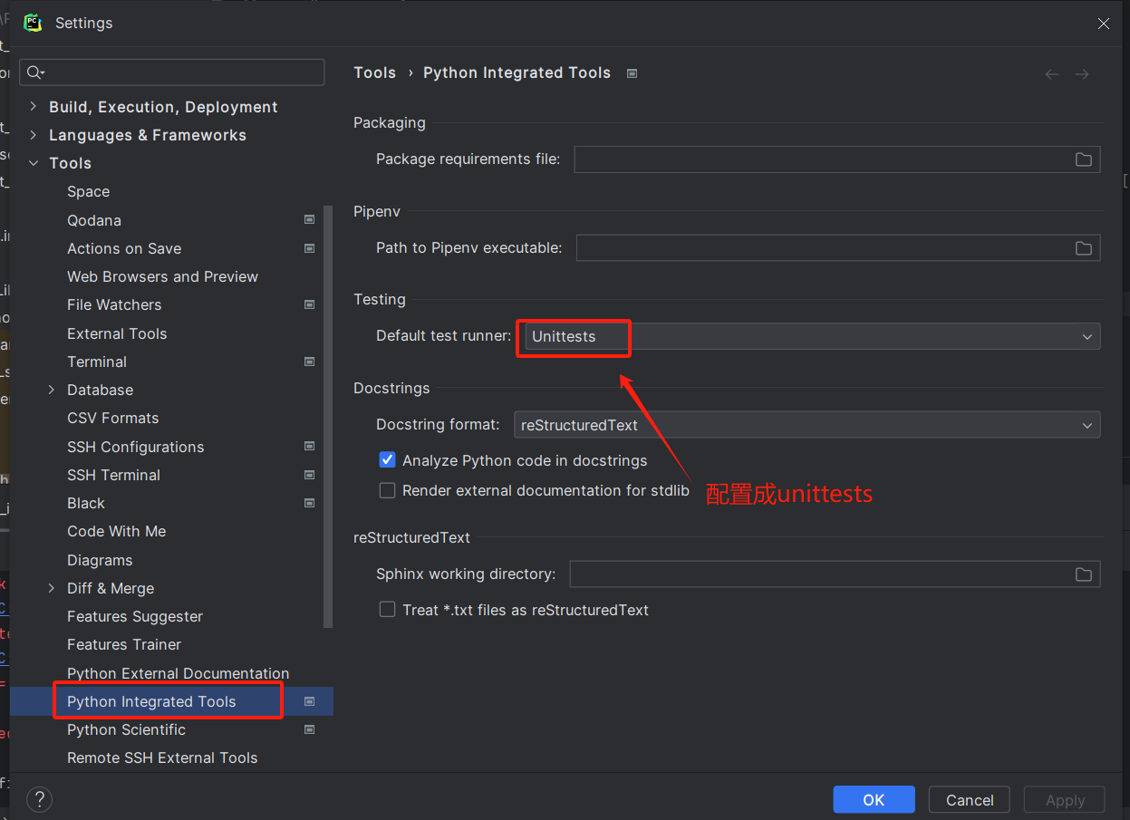1130x820 pixels.
Task: Expand the Database tree node
Action: (52, 390)
